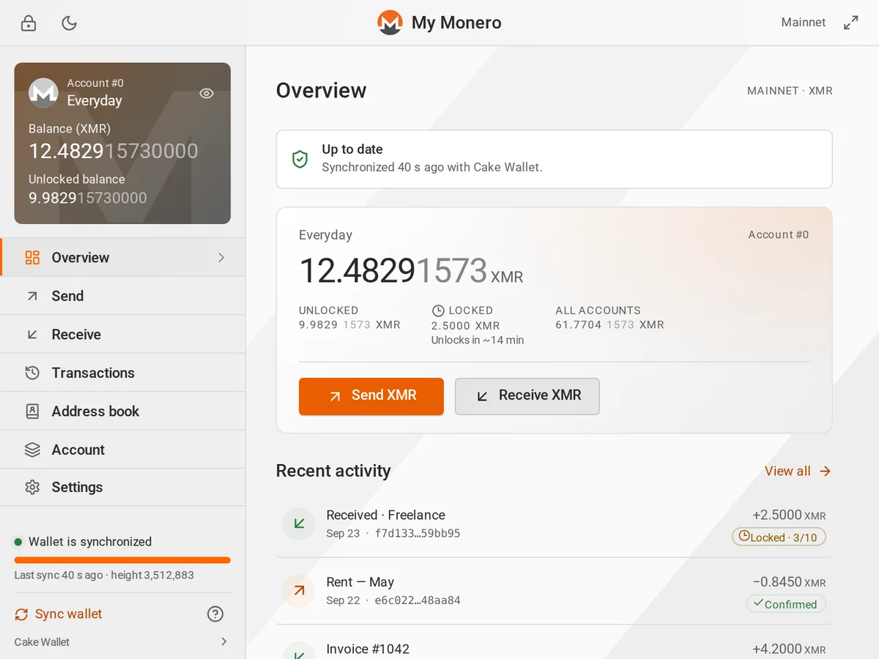Click the Transactions history clock icon

tap(32, 373)
